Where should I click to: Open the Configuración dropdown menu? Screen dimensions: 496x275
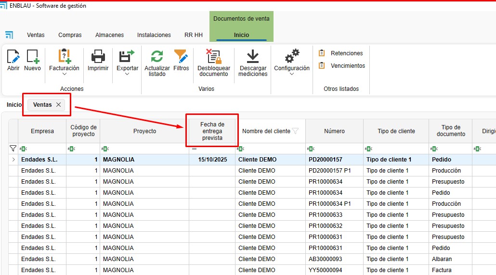[292, 74]
